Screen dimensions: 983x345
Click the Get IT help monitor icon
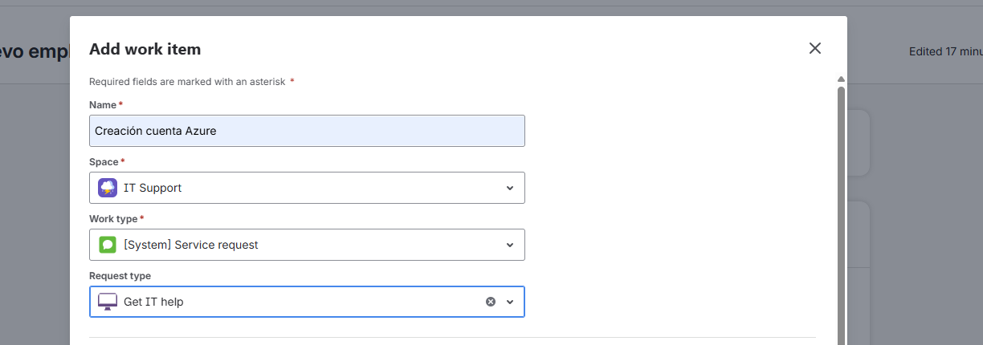point(108,302)
